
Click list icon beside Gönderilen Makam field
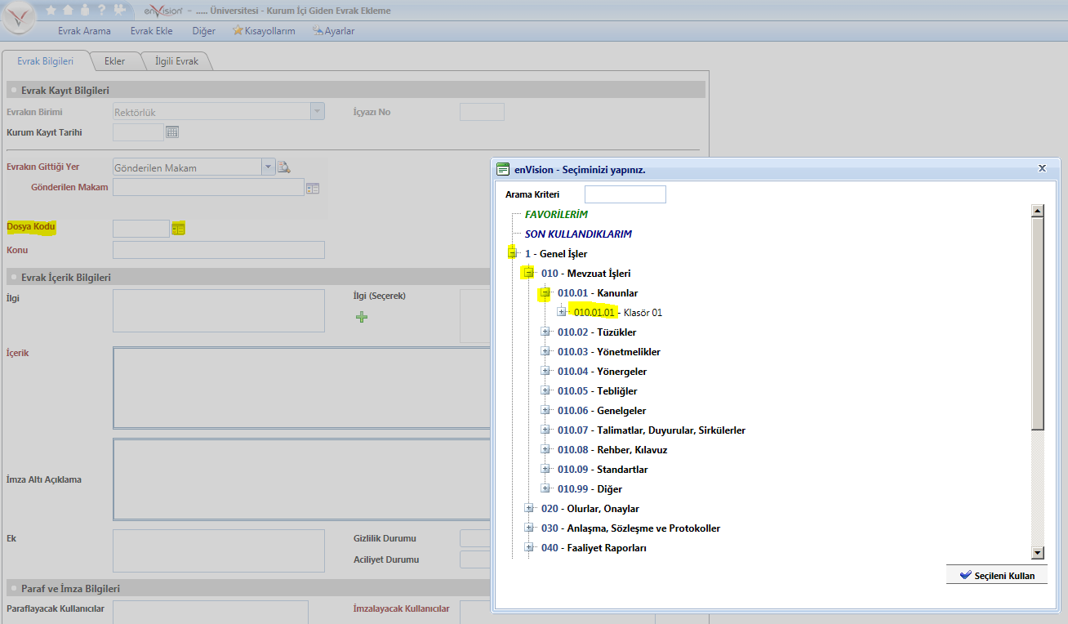tap(312, 188)
